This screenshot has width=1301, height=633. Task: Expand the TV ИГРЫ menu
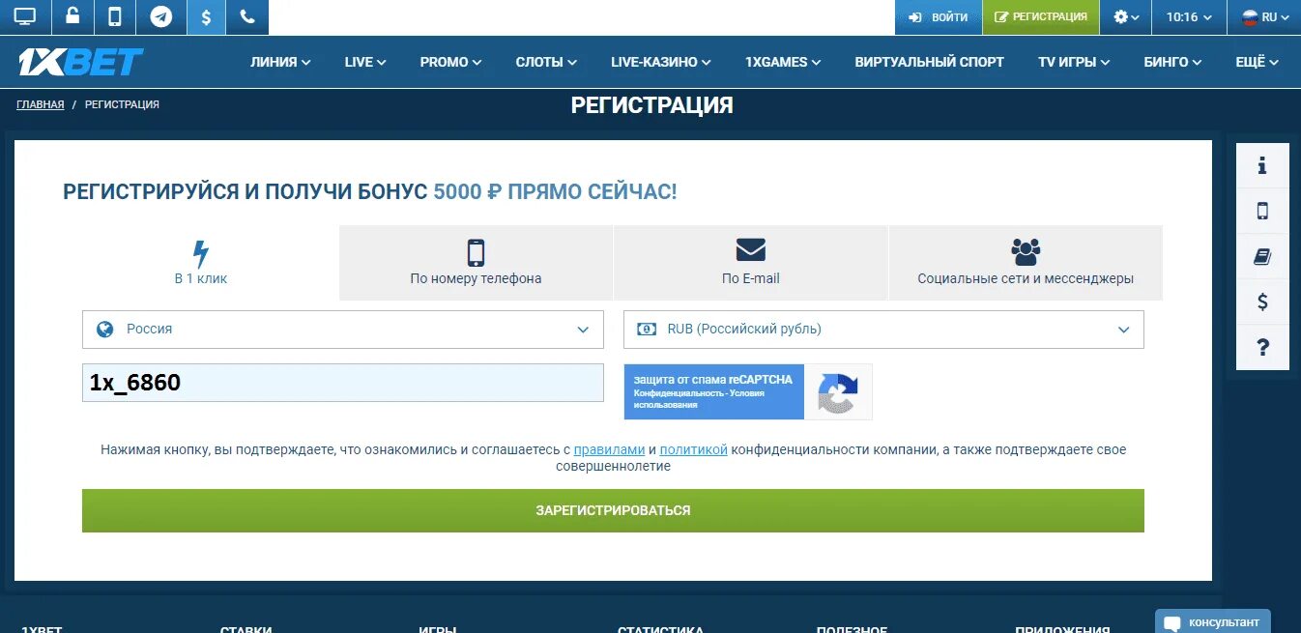1074,62
